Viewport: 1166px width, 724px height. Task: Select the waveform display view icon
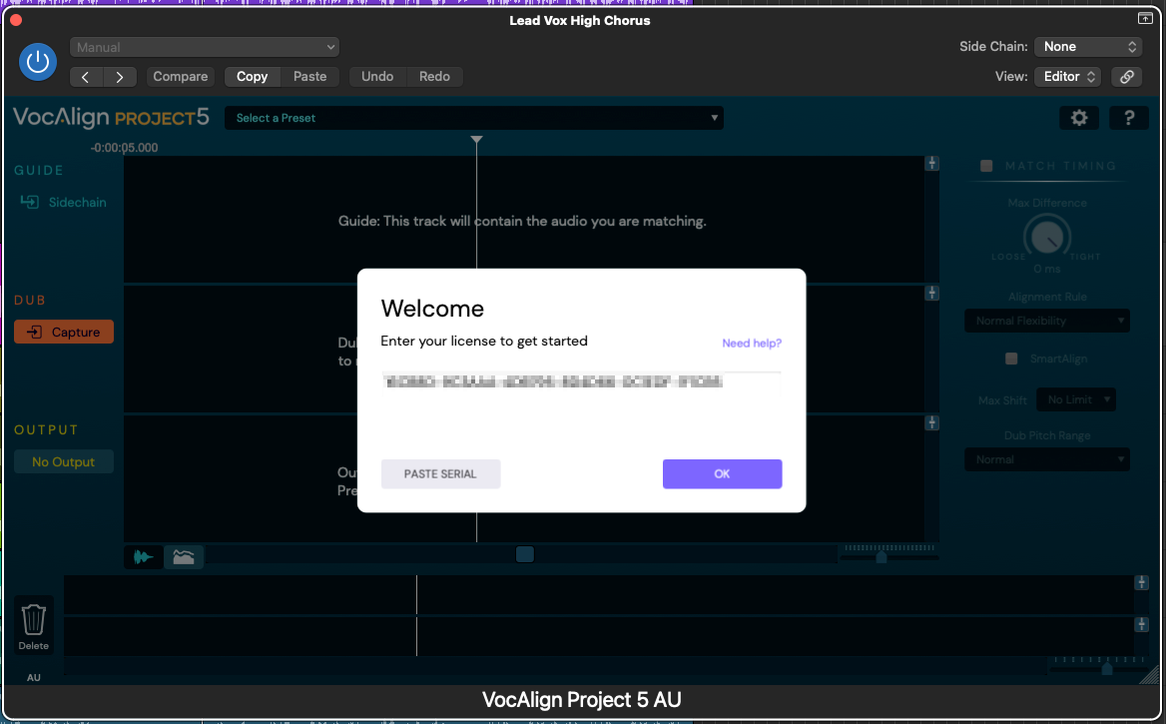tap(145, 557)
